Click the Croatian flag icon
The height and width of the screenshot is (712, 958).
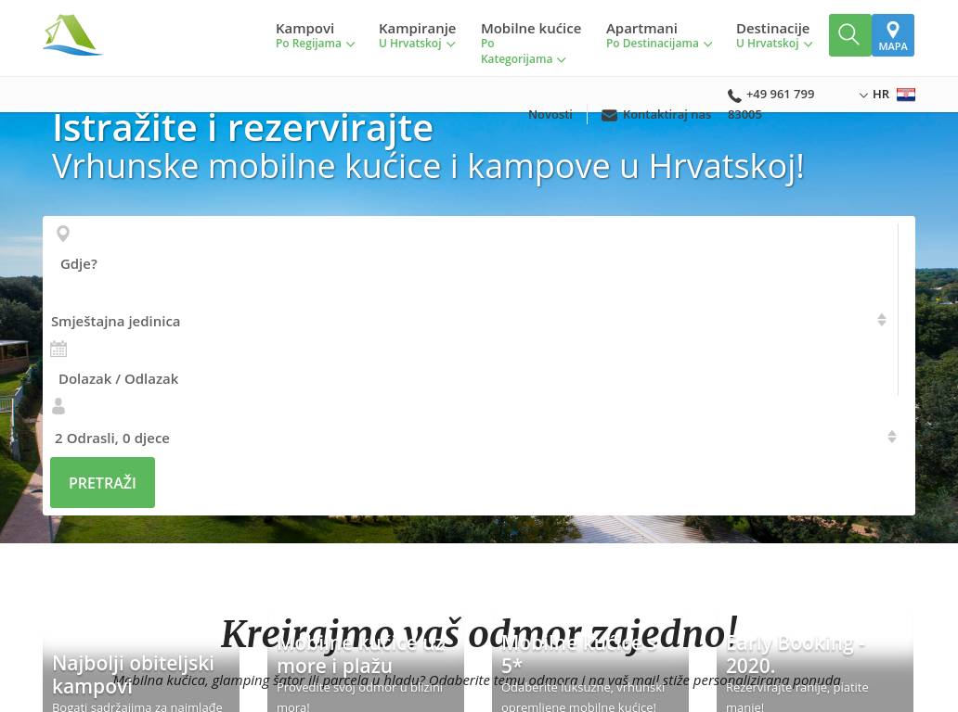tap(905, 95)
